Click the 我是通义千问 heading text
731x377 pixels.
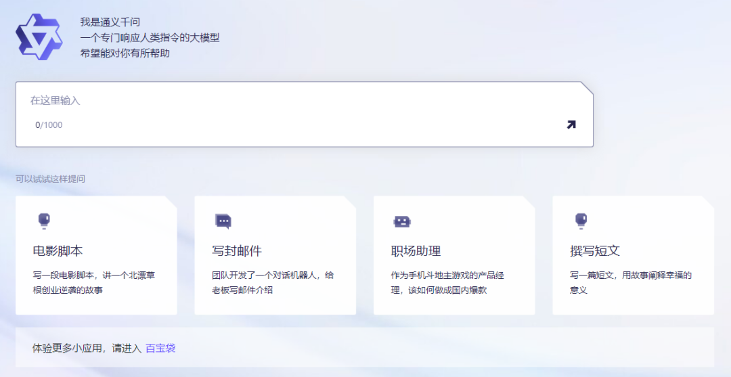coord(110,22)
